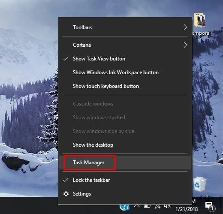
Task: Choose Show the desktop
Action: click(125, 145)
